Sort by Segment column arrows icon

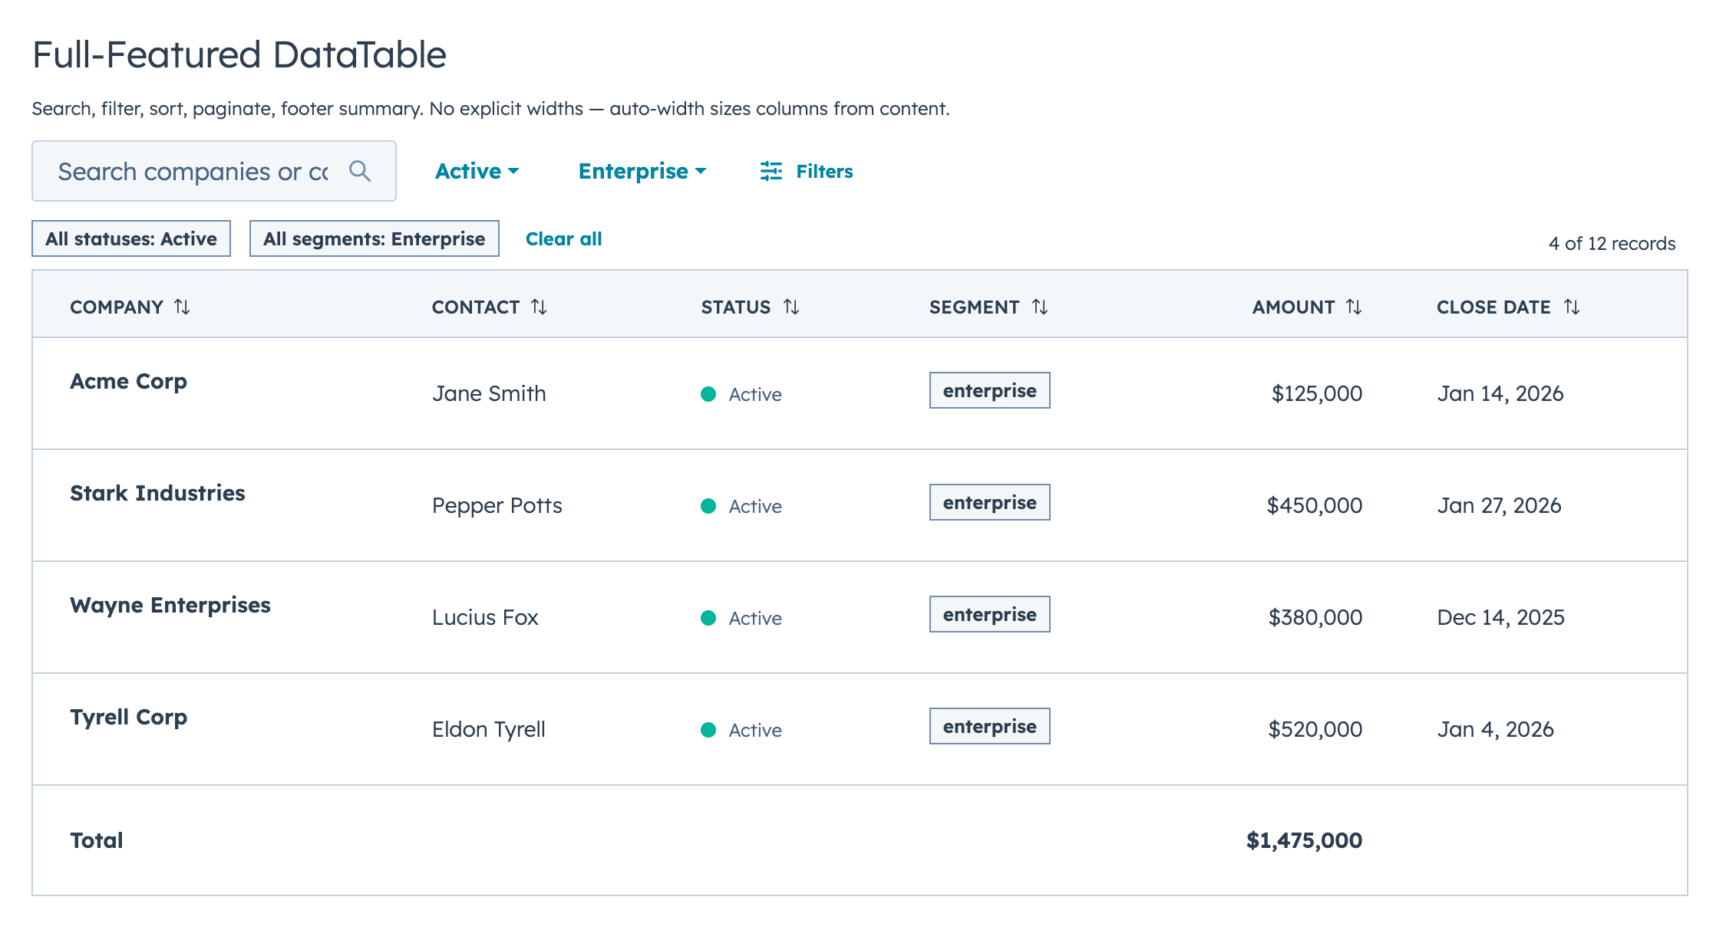[1040, 307]
